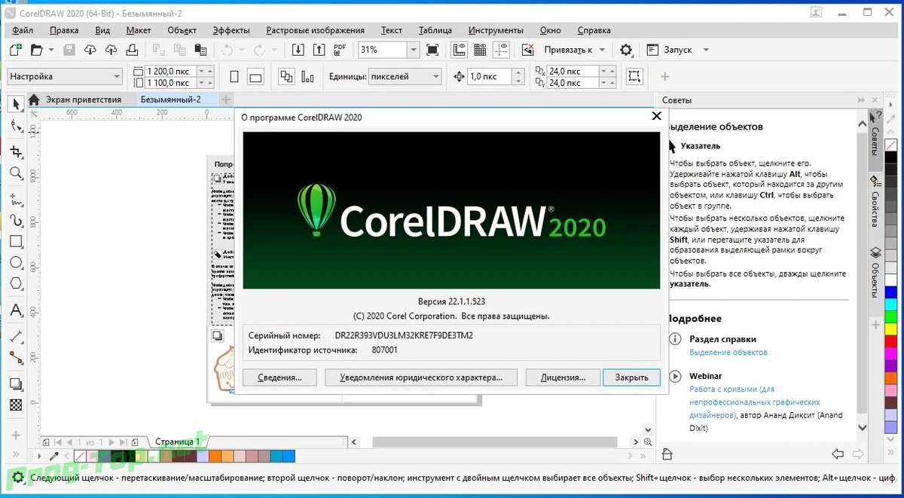
Task: Open Options via the gear icon
Action: [626, 50]
